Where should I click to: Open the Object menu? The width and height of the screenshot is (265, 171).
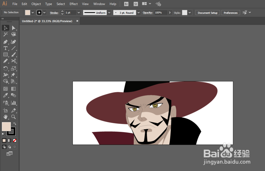tap(36, 4)
